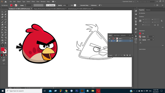The width and height of the screenshot is (165, 93).
Task: Click underlined Opacity label in control bar
Action: coord(60,5)
